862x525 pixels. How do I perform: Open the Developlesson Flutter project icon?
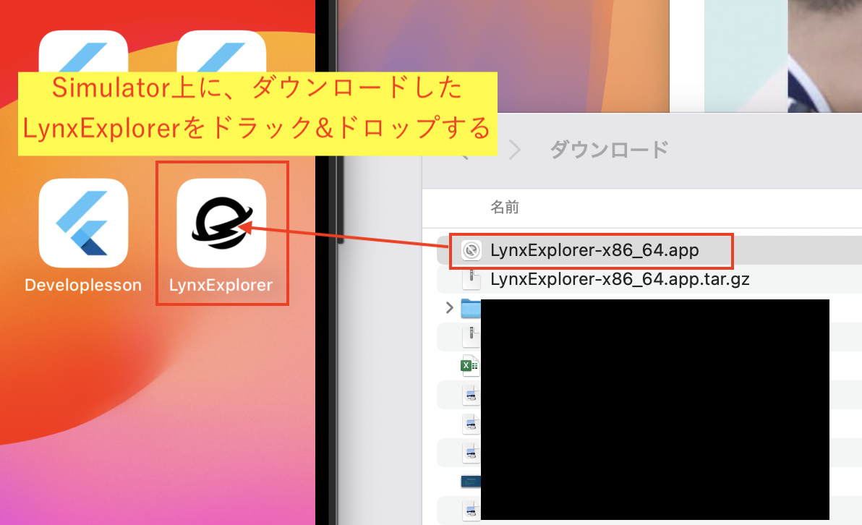[x=82, y=222]
